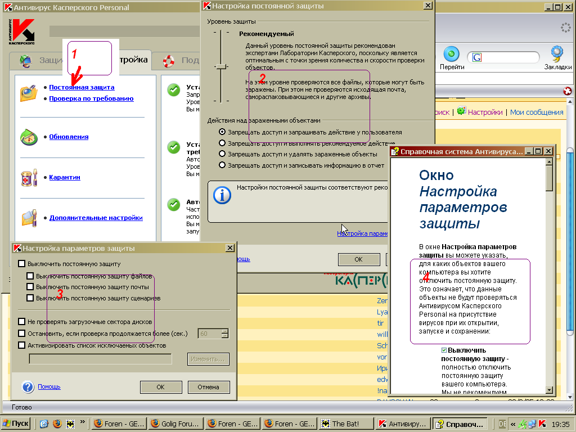Click the blue question-mark help icon near Помощь
Viewport: 576px width, 432px height.
tap(28, 387)
